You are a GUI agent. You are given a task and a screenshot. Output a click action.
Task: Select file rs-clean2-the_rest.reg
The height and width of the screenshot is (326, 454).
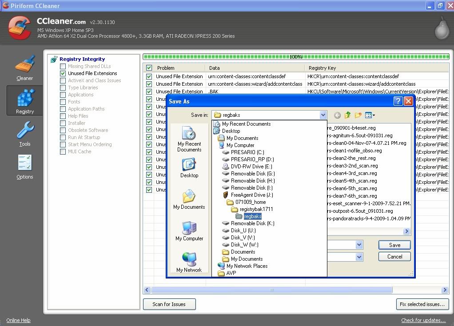(351, 158)
